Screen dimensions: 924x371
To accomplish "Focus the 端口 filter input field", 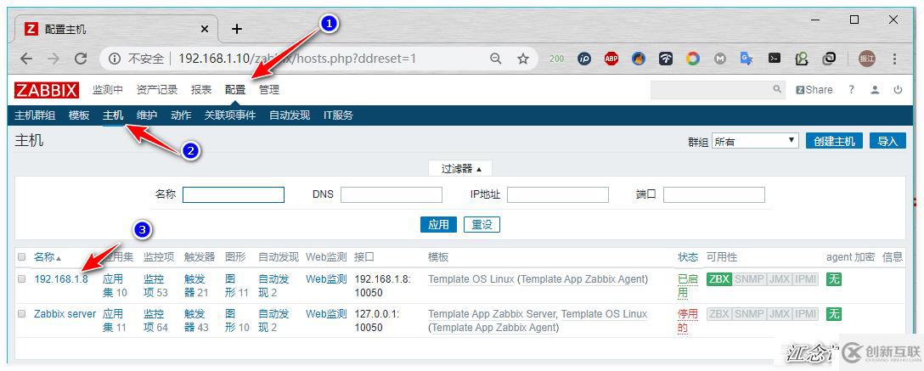I will (x=714, y=194).
